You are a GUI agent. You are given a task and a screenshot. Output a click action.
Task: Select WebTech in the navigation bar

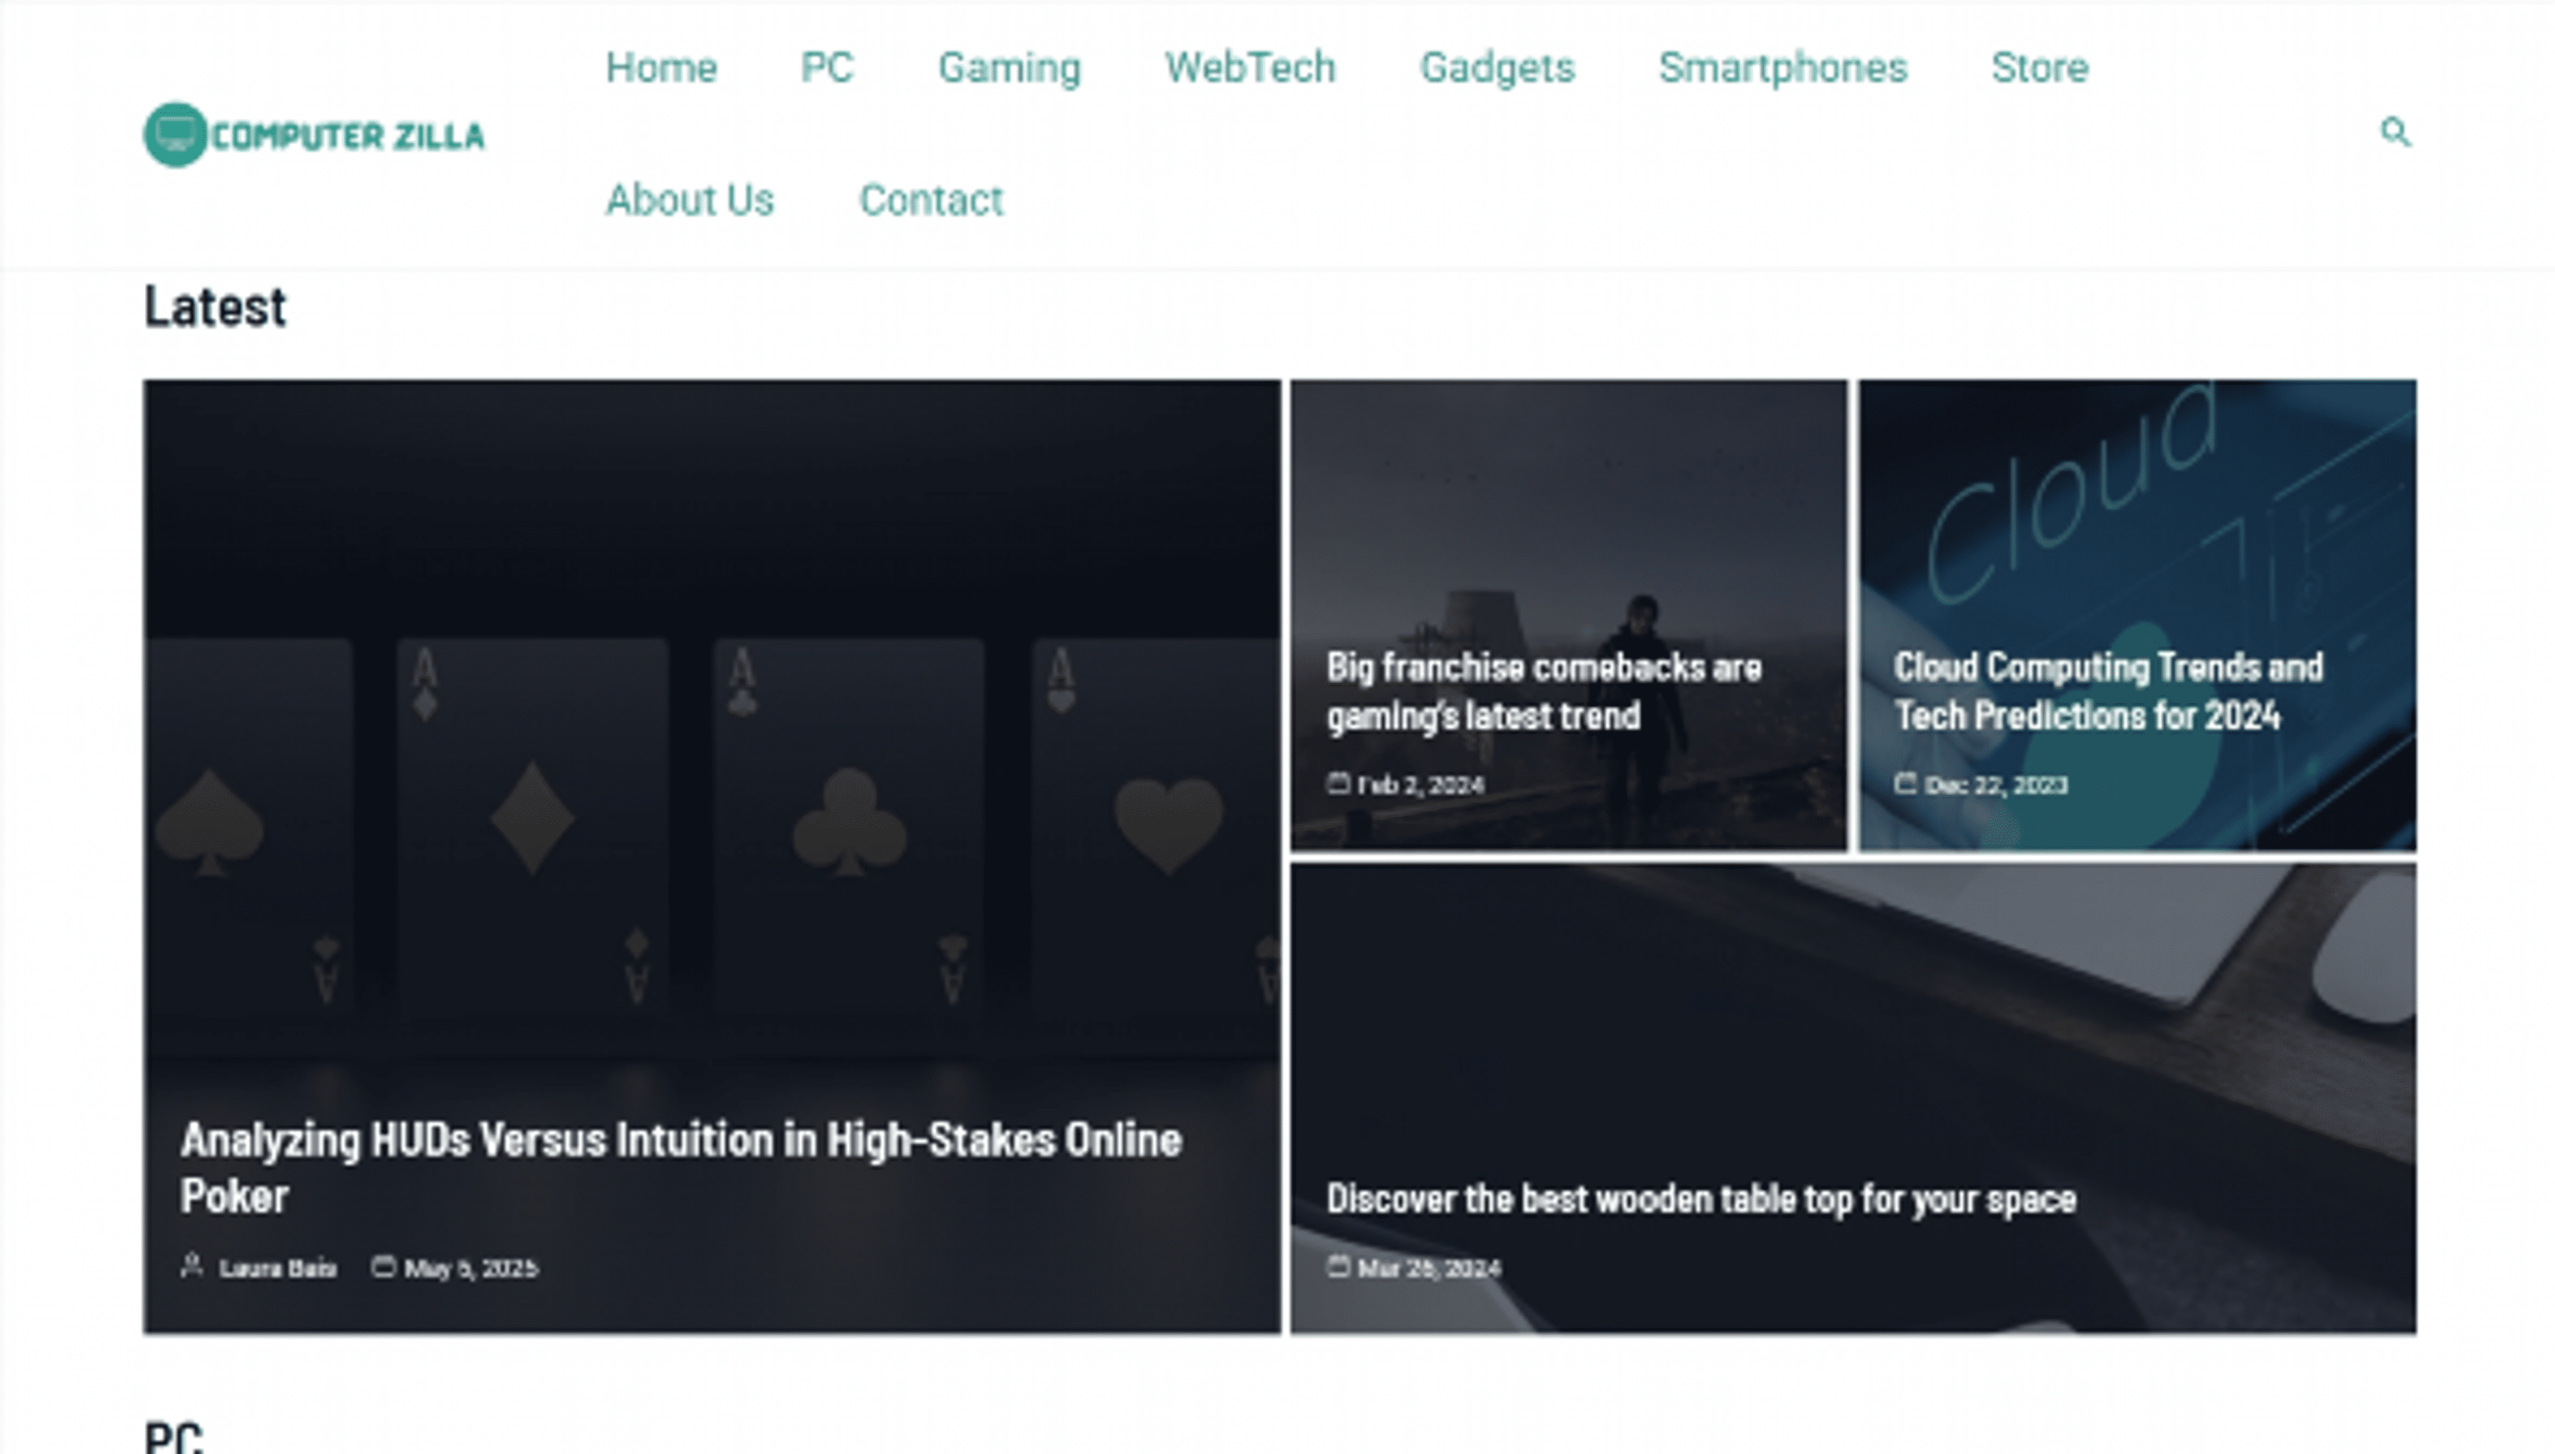1250,68
